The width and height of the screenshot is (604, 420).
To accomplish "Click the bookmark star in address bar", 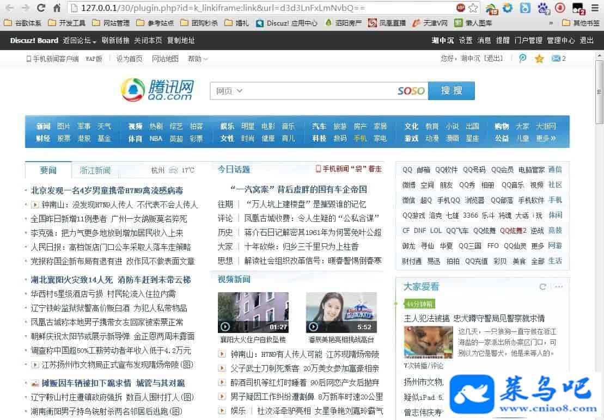I will tap(473, 8).
